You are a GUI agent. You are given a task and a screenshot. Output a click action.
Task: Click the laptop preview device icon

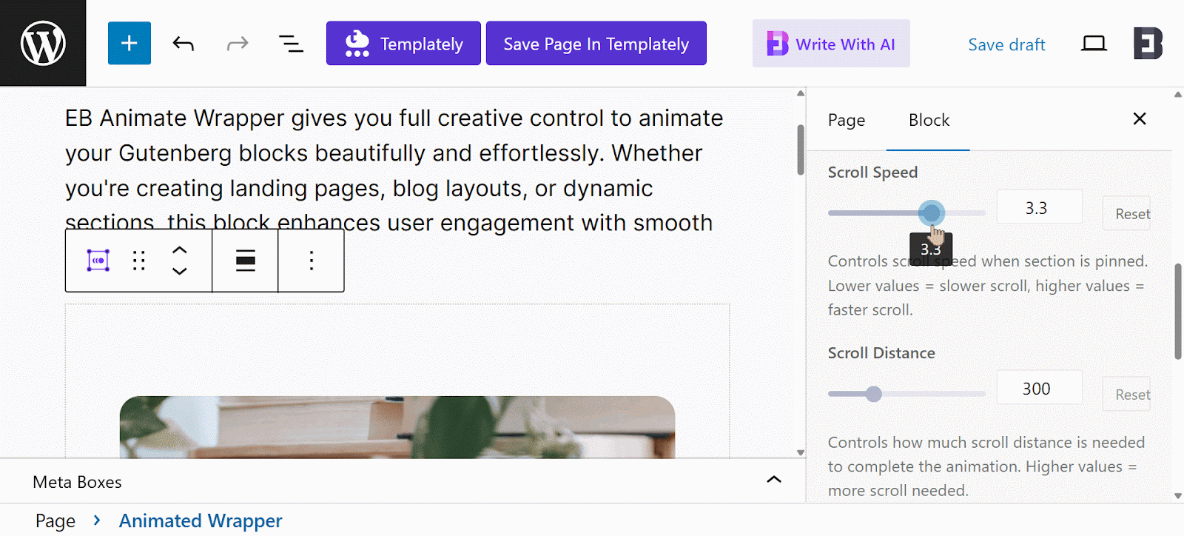1093,44
